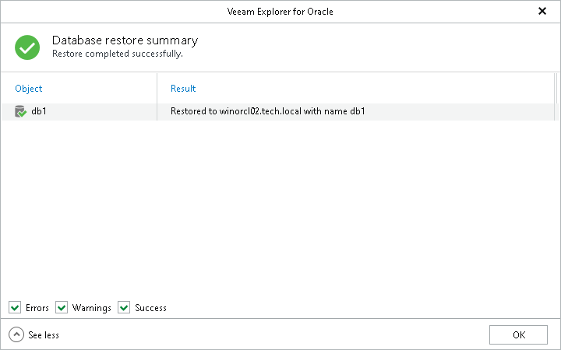The height and width of the screenshot is (350, 561).
Task: Click the Veeam Explorer for Oracle title bar
Action: pyautogui.click(x=280, y=11)
